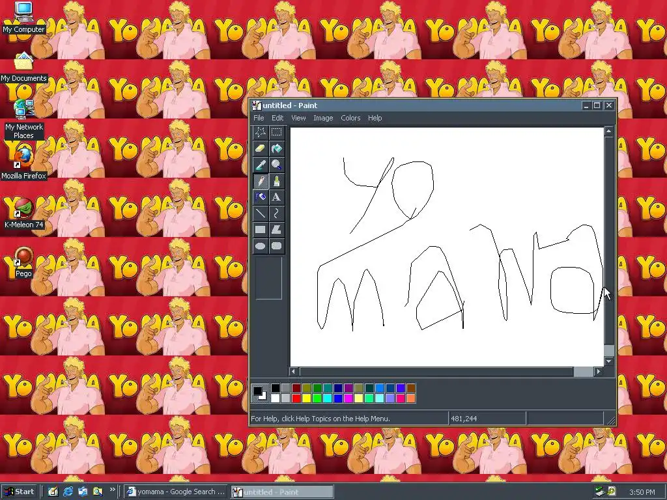This screenshot has height=500, width=667.
Task: Click the 481,244 coordinates in status bar
Action: tap(464, 419)
